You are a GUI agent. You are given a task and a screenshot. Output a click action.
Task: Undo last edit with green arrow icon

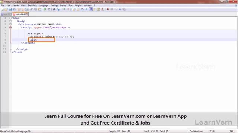[45, 9]
